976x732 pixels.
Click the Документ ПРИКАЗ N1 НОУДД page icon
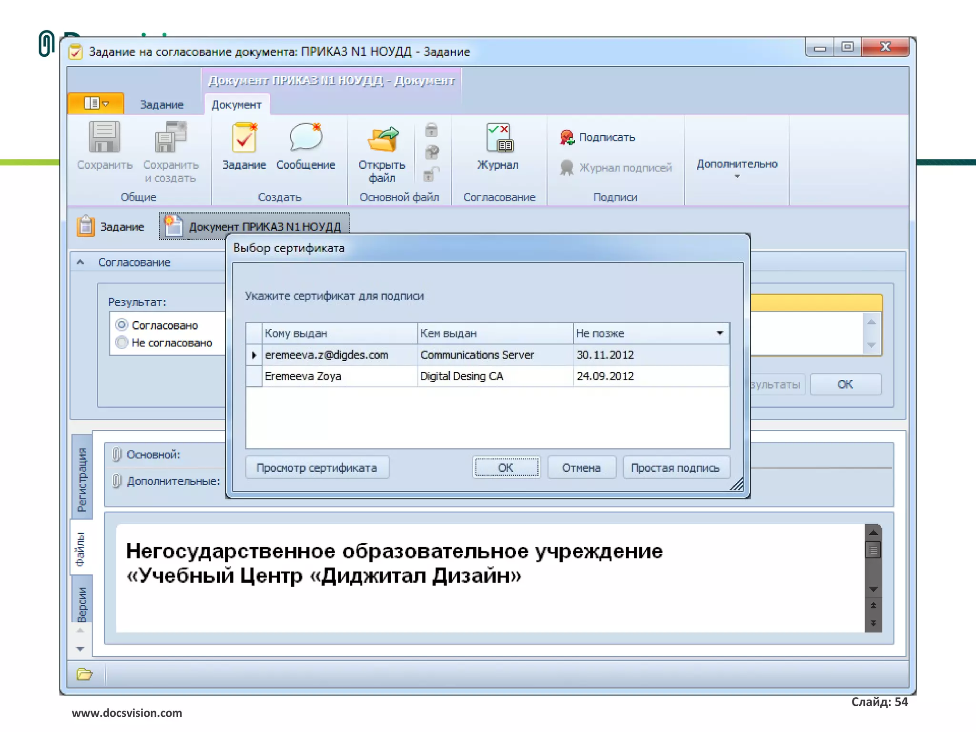[x=173, y=225]
